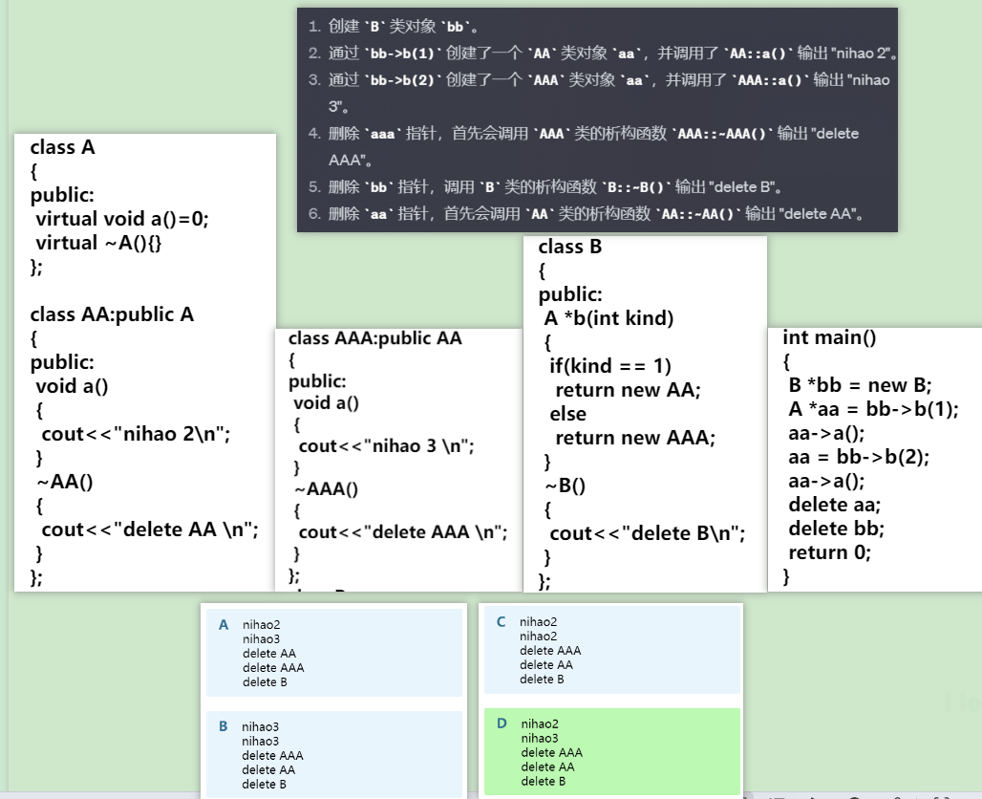Click the 'else' keyword in class B
The image size is (982, 799).
(568, 414)
